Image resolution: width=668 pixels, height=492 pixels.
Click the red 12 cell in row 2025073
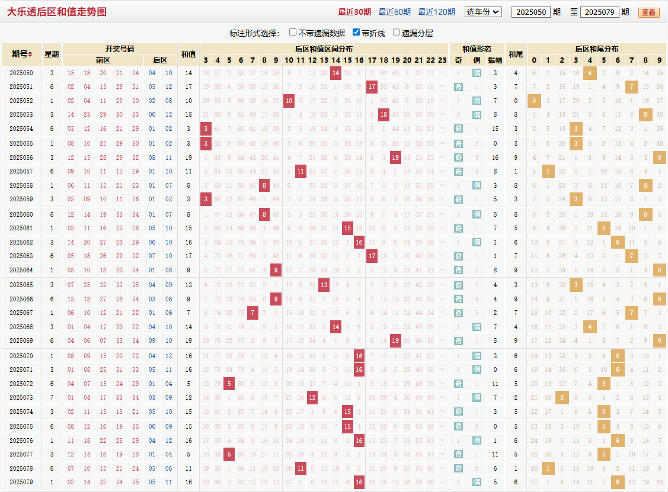(312, 397)
